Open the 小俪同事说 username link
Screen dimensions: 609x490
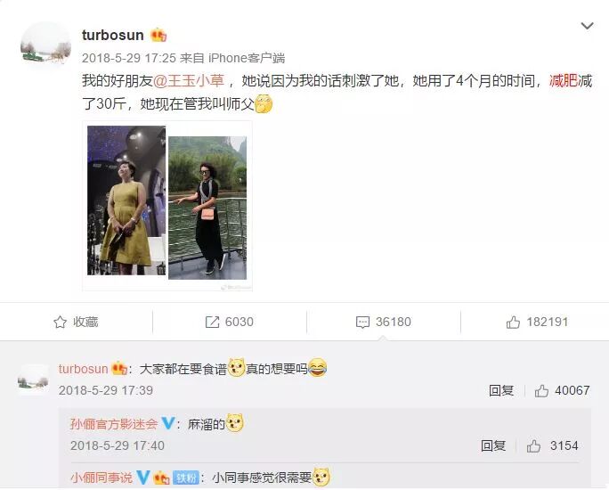(x=101, y=478)
